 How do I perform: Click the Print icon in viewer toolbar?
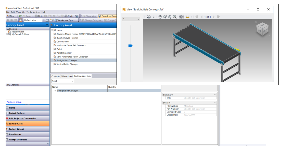(x=149, y=17)
